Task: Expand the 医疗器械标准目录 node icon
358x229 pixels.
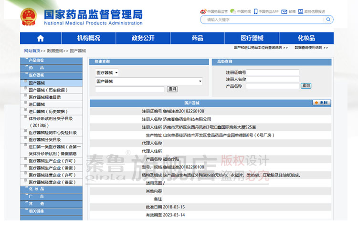Action: click(x=26, y=95)
